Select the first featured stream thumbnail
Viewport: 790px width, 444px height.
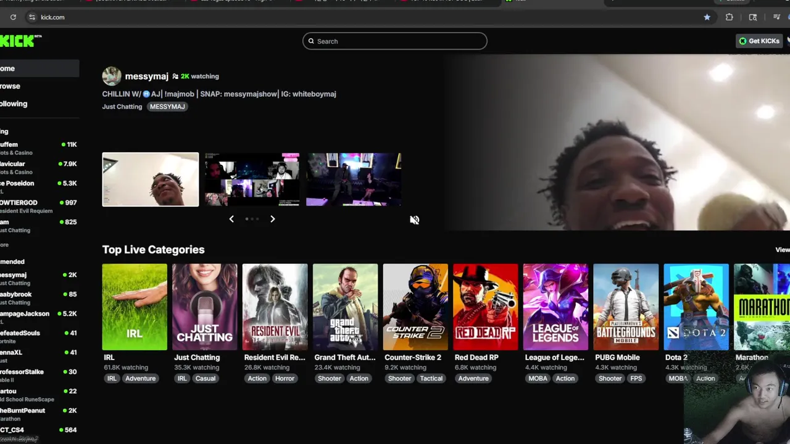(151, 179)
